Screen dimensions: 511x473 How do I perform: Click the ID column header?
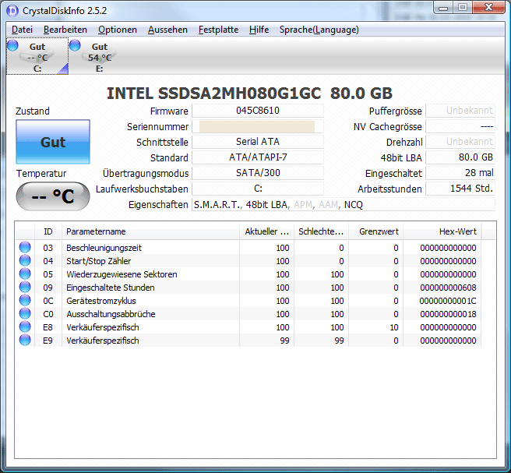click(x=48, y=231)
